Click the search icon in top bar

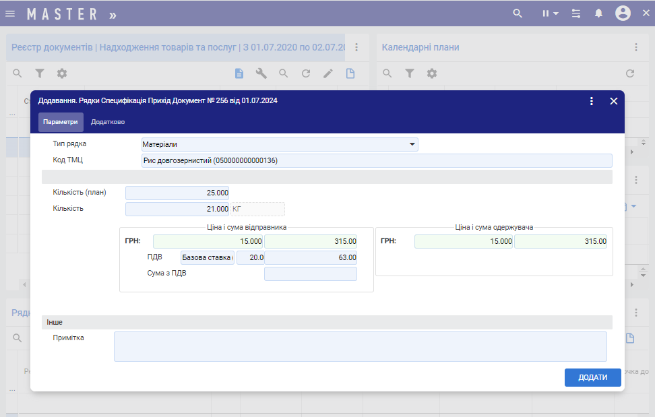point(518,13)
